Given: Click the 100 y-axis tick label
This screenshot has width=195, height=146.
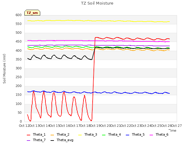Looking at the screenshot, I should click(19, 104).
